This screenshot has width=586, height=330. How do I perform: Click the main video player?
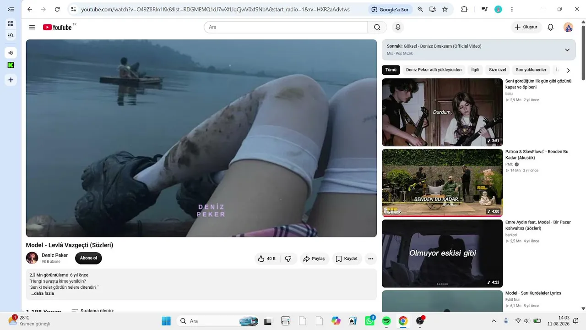pos(201,138)
